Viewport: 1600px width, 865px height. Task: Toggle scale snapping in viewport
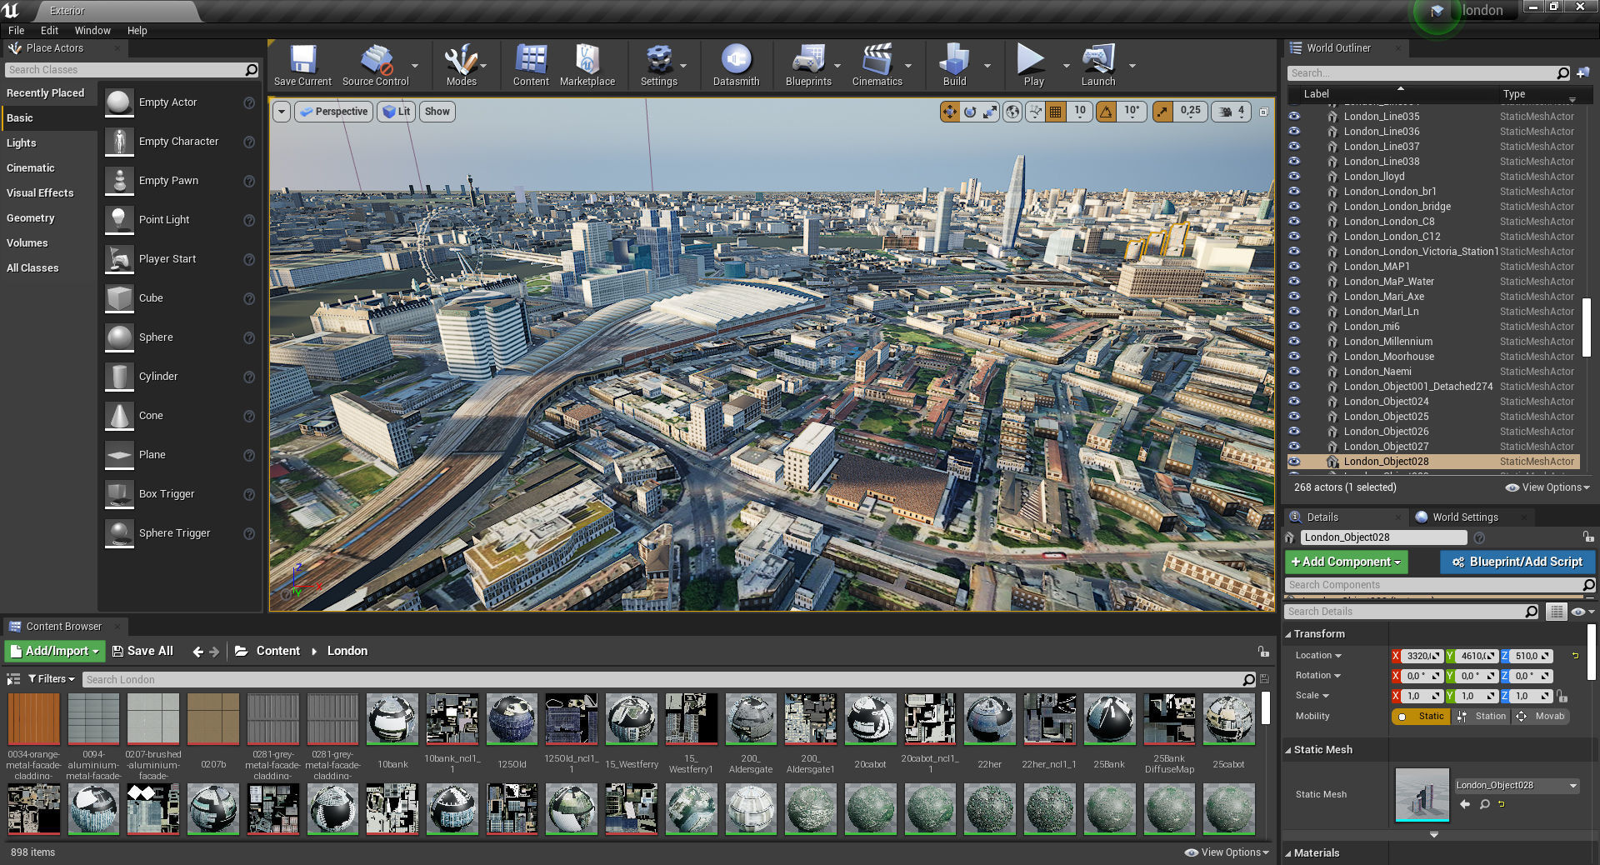(x=1162, y=112)
